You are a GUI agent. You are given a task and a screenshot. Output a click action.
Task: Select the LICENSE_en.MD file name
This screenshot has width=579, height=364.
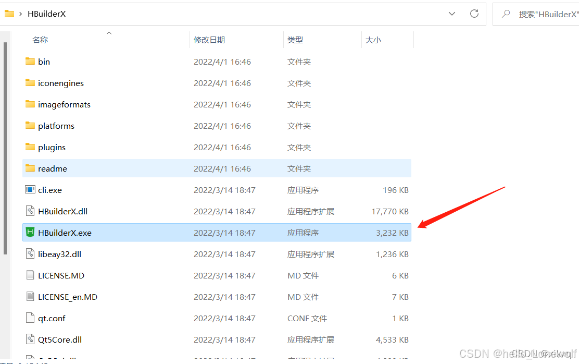point(68,297)
